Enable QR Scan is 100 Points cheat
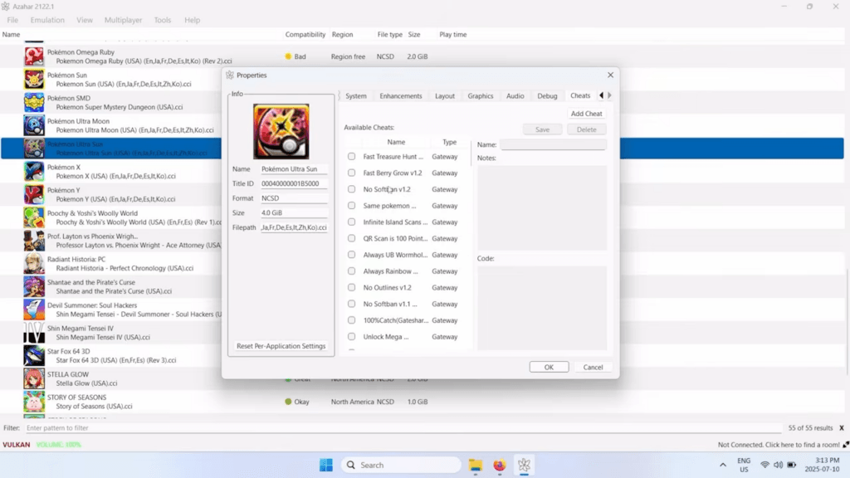Screen dimensions: 850x478 tap(351, 238)
